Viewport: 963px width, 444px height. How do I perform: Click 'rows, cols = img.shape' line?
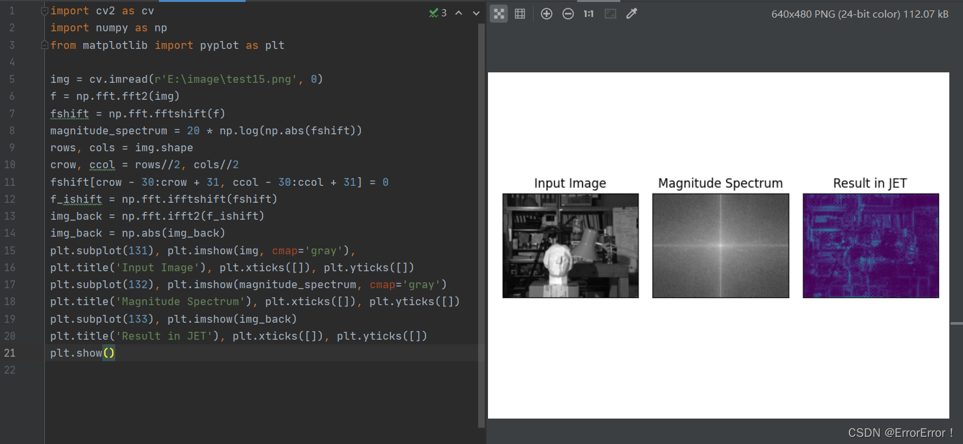point(122,147)
